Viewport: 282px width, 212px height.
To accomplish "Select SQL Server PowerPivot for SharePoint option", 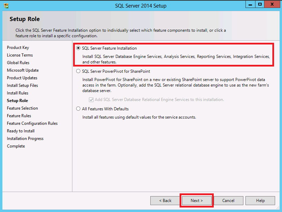I will [x=78, y=71].
